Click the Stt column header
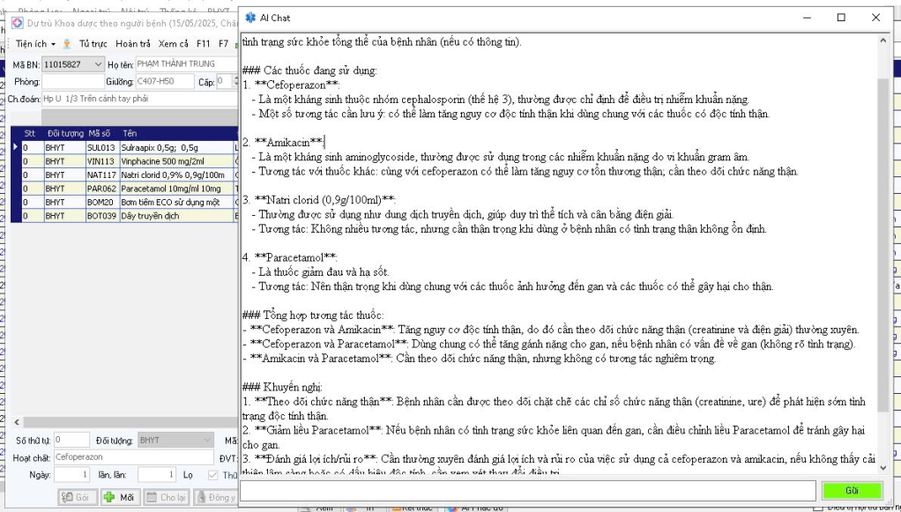 pyautogui.click(x=30, y=133)
